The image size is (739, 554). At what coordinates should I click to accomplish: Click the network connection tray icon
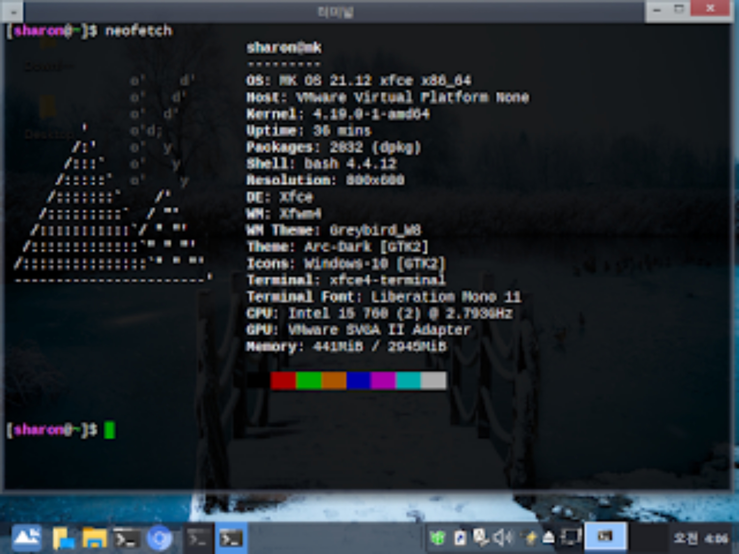tap(481, 538)
